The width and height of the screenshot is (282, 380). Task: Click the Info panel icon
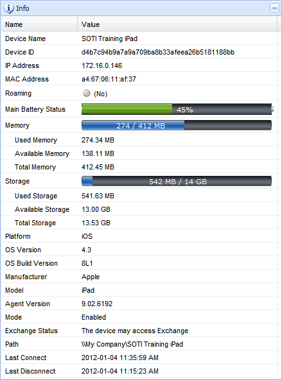pos(9,8)
